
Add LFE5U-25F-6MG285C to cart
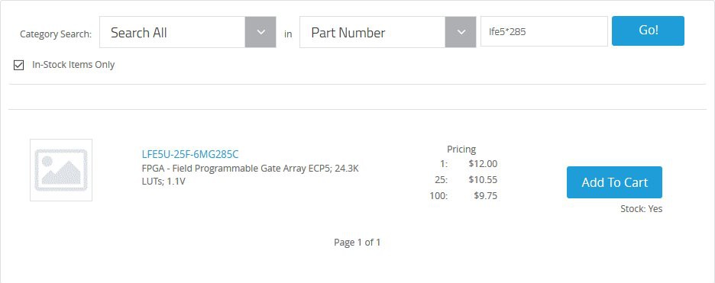(614, 182)
